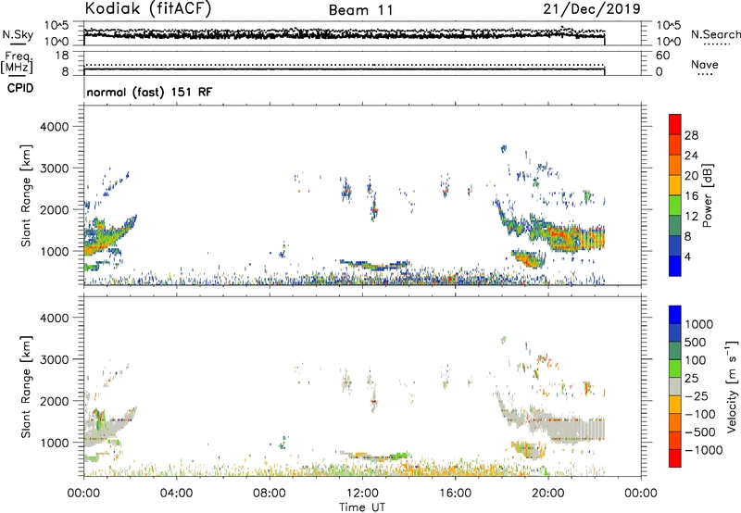This screenshot has width=741, height=513.
Task: Click the '20:00' time axis tick label
Action: 548,494
